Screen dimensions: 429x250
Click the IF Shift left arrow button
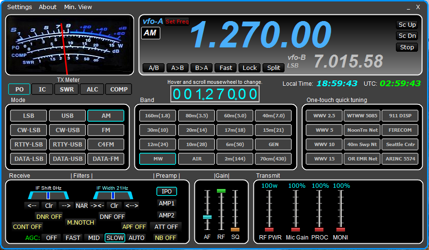(x=32, y=205)
